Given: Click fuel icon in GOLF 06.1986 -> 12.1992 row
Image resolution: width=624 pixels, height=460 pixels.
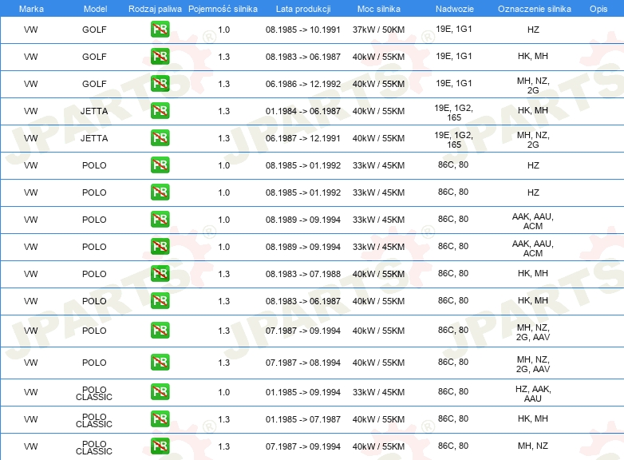Looking at the screenshot, I should [x=160, y=84].
